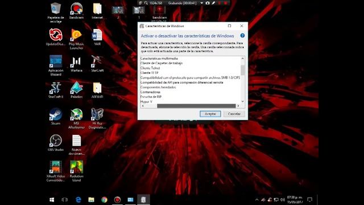The width and height of the screenshot is (364, 205).
Task: Select Compatibilidad de API para compresión diferencial
Action: [182, 83]
